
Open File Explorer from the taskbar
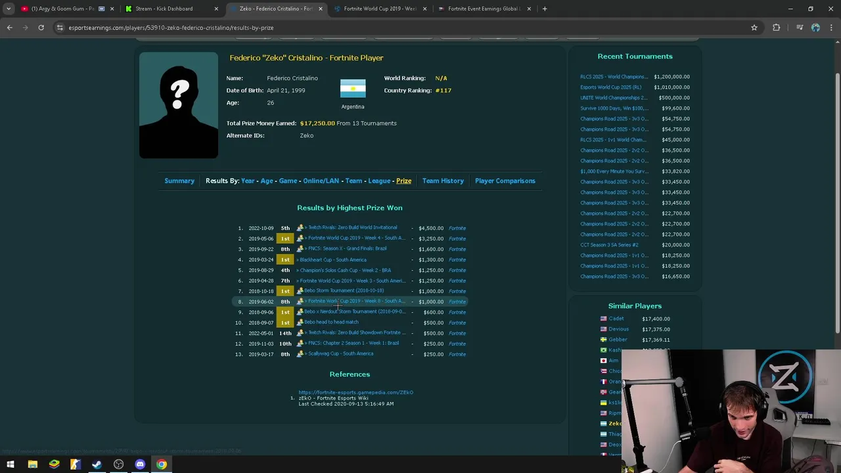click(32, 464)
